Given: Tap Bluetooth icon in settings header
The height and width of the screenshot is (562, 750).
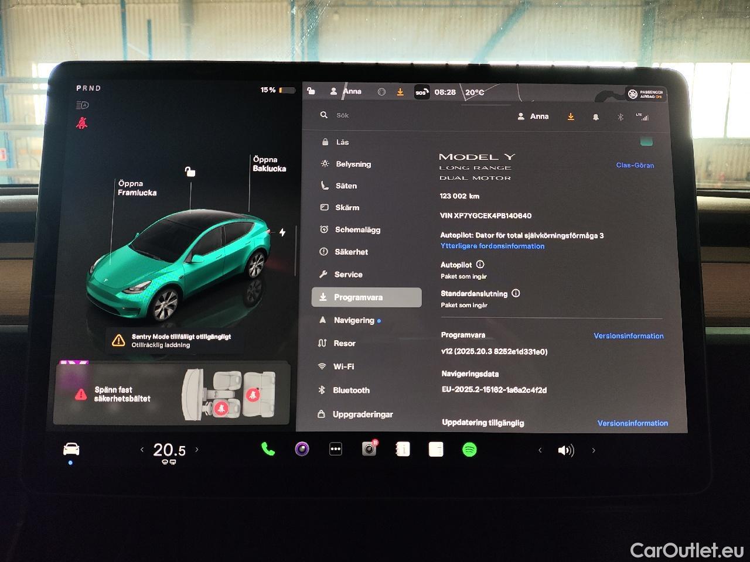Looking at the screenshot, I should tap(621, 117).
